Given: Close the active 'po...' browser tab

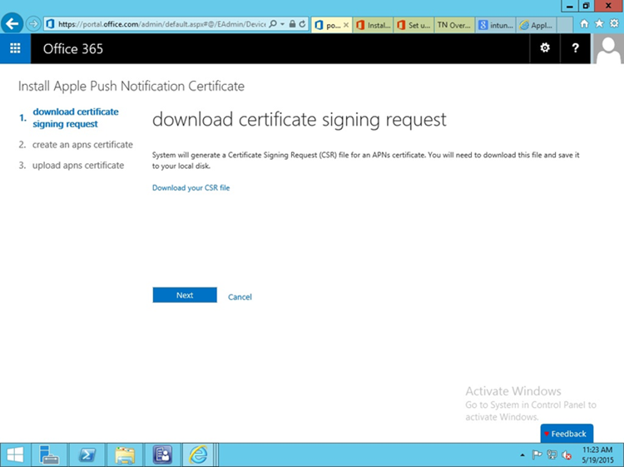Looking at the screenshot, I should (346, 25).
